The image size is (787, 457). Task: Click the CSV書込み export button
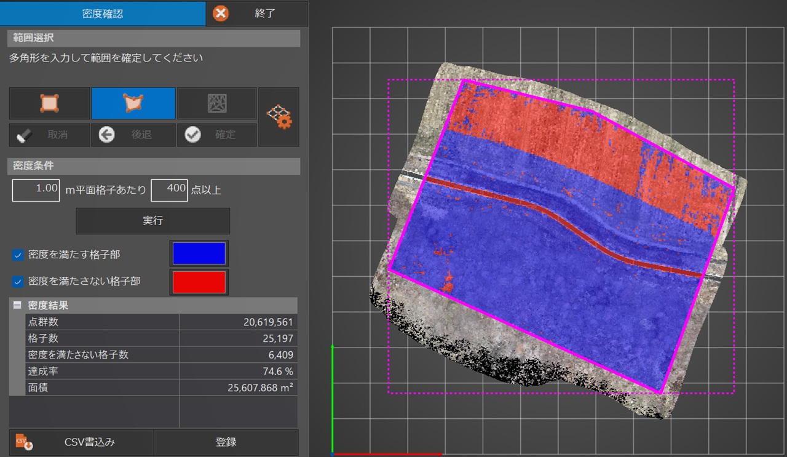81,442
